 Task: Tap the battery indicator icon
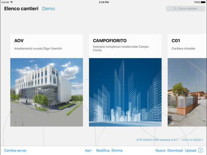click(x=203, y=2)
